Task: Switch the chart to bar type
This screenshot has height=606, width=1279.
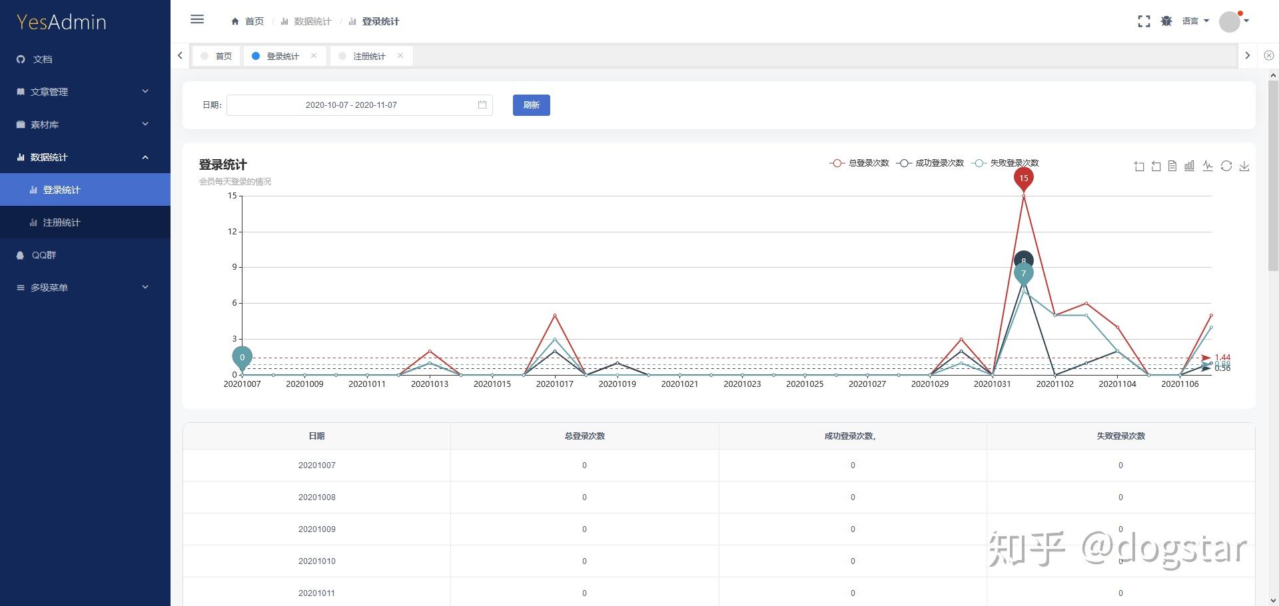Action: pyautogui.click(x=1190, y=166)
